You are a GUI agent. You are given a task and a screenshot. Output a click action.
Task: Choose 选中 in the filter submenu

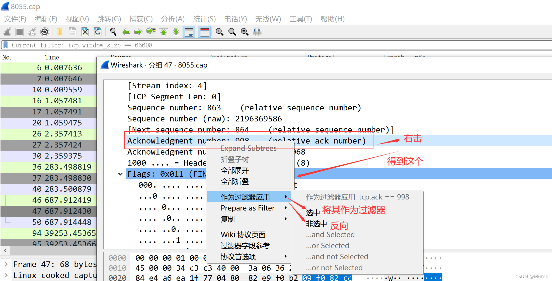coord(313,213)
